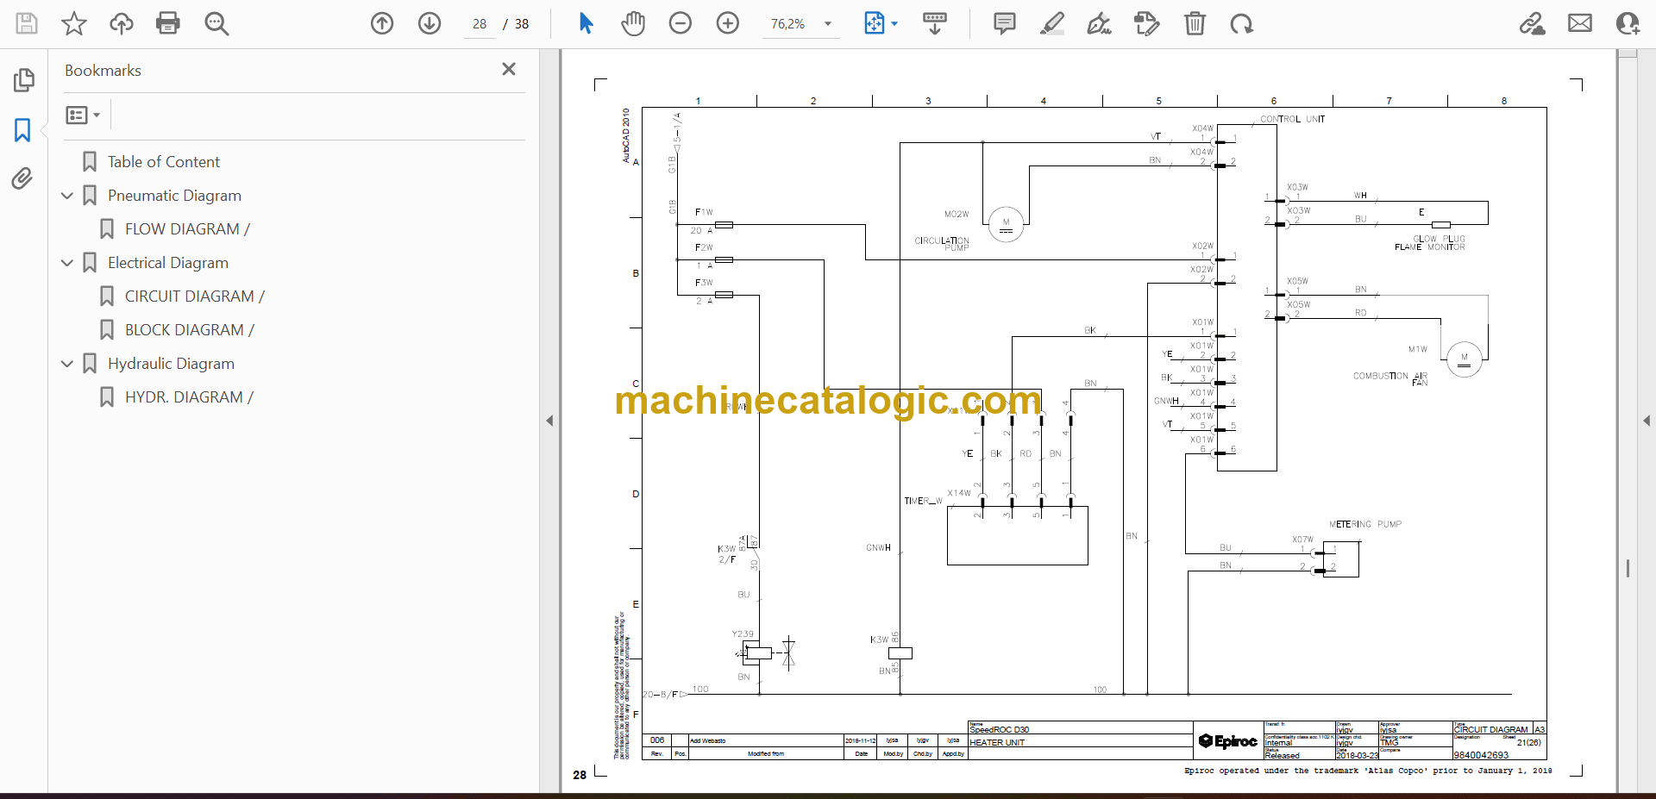This screenshot has width=1656, height=799.
Task: Toggle the Page thumbnails panel icon
Action: click(23, 80)
